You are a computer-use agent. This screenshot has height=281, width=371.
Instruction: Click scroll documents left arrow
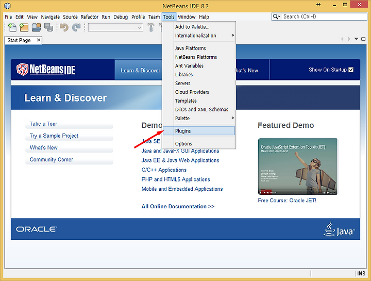pos(342,39)
